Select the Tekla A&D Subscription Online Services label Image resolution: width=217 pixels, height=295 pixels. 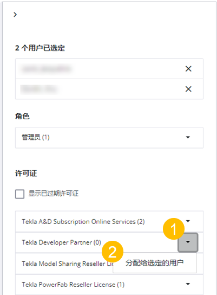pos(83,222)
